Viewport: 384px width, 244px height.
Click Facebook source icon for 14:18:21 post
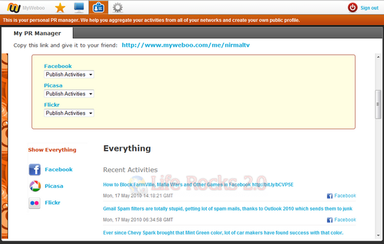pos(330,196)
